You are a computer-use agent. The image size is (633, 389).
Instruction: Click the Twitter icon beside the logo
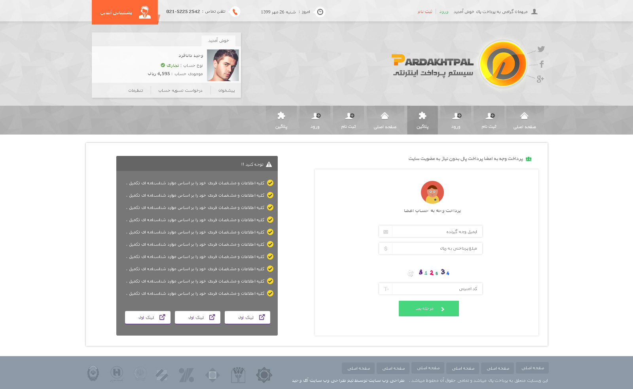[x=541, y=49]
